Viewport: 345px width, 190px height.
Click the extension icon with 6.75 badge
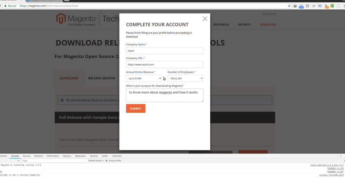[301, 6]
